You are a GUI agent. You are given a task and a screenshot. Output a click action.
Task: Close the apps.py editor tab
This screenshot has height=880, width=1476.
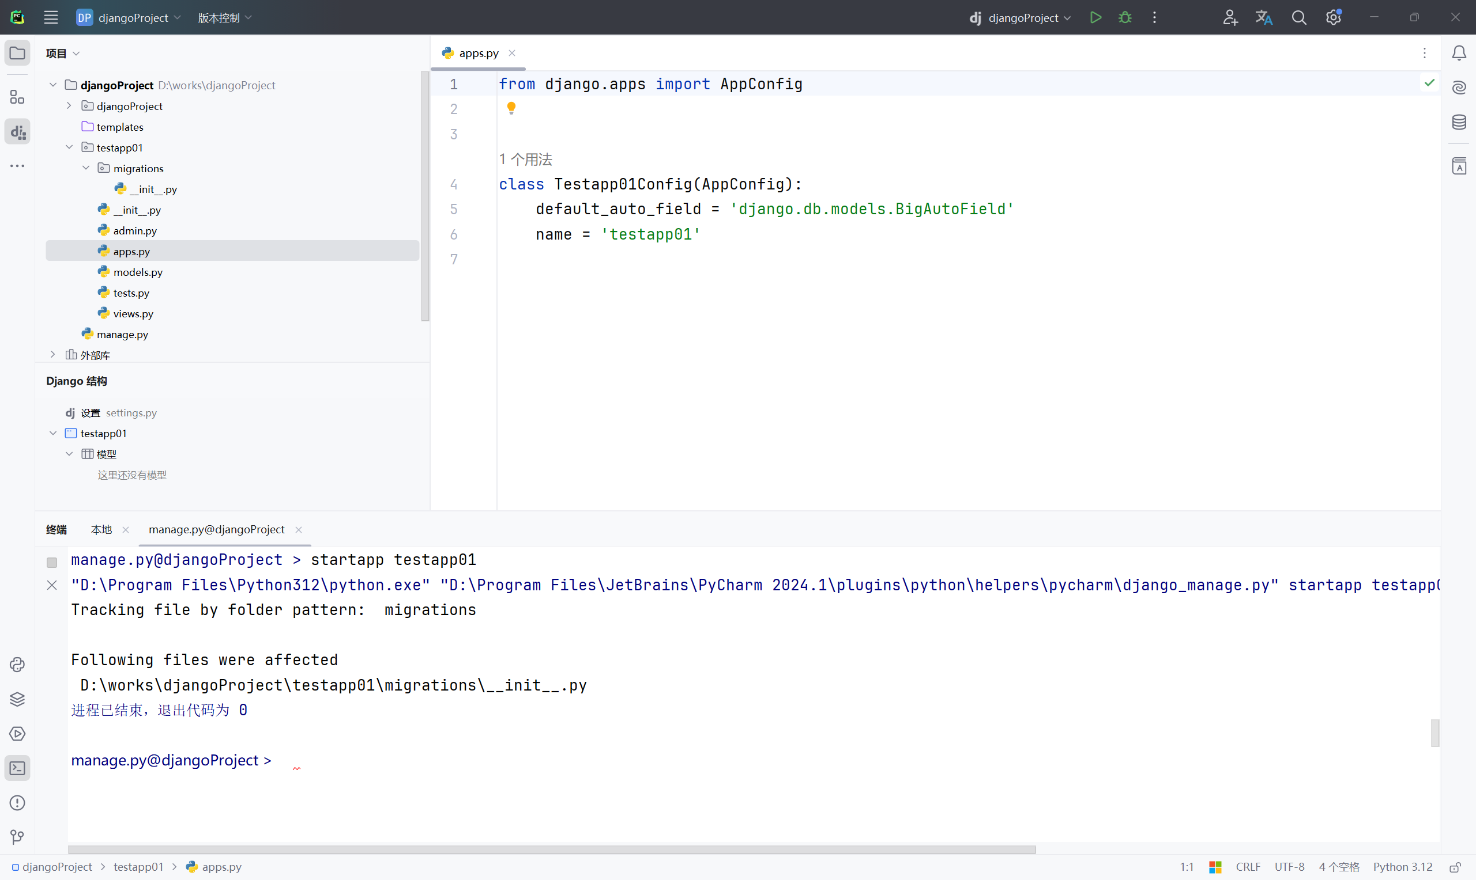(511, 54)
